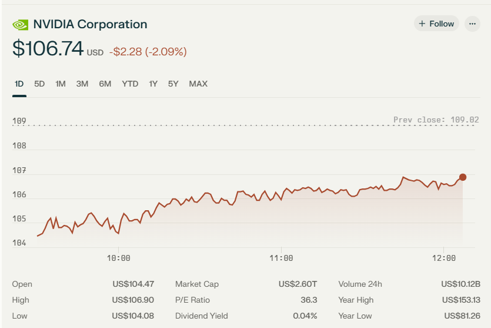Click the 107 y-axis label

pos(19,170)
